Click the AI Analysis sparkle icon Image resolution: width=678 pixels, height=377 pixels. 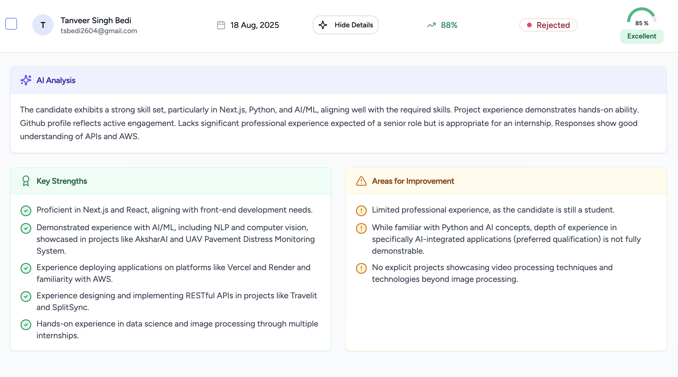pyautogui.click(x=26, y=80)
